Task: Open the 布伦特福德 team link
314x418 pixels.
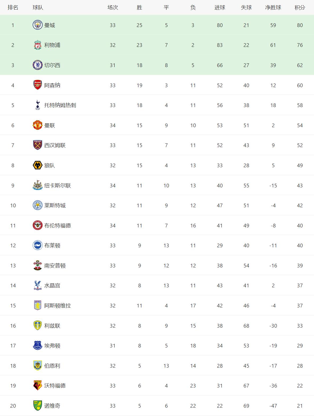Action: pyautogui.click(x=58, y=226)
